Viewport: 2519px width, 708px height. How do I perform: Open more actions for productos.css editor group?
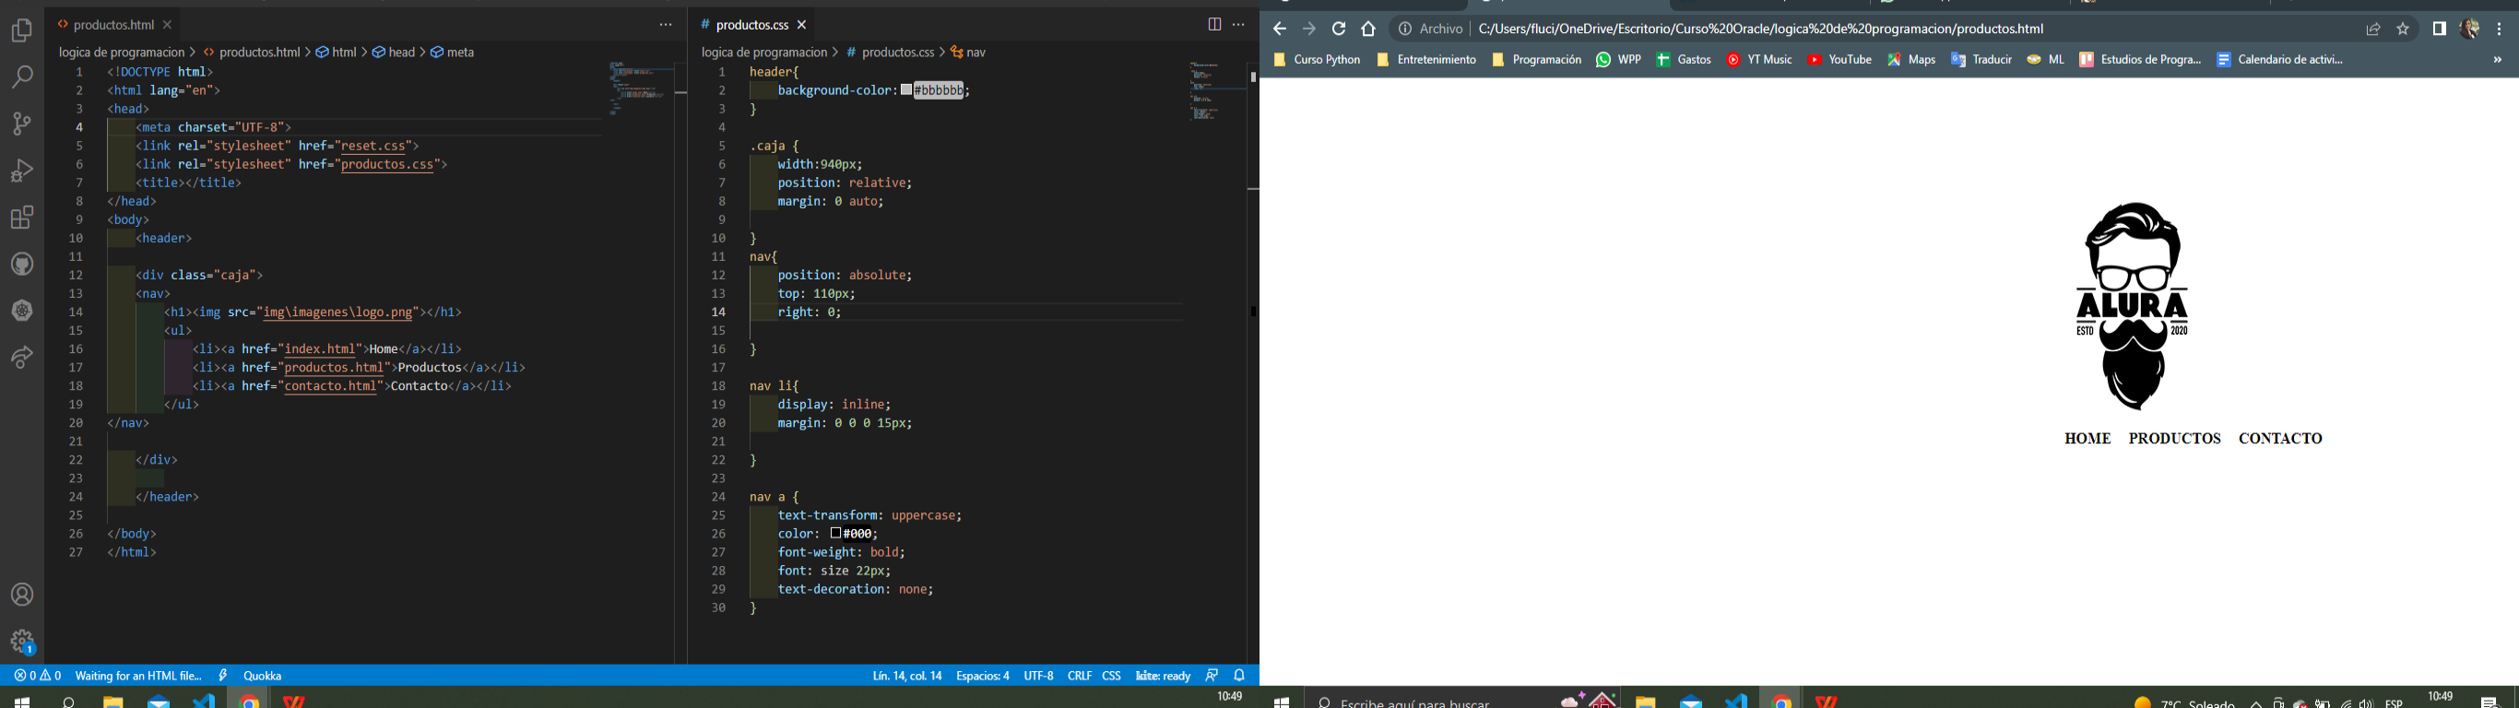point(1238,25)
